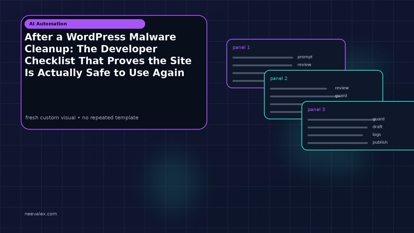Select the 'publish' label in panel 3
414x233 pixels.
(x=380, y=142)
